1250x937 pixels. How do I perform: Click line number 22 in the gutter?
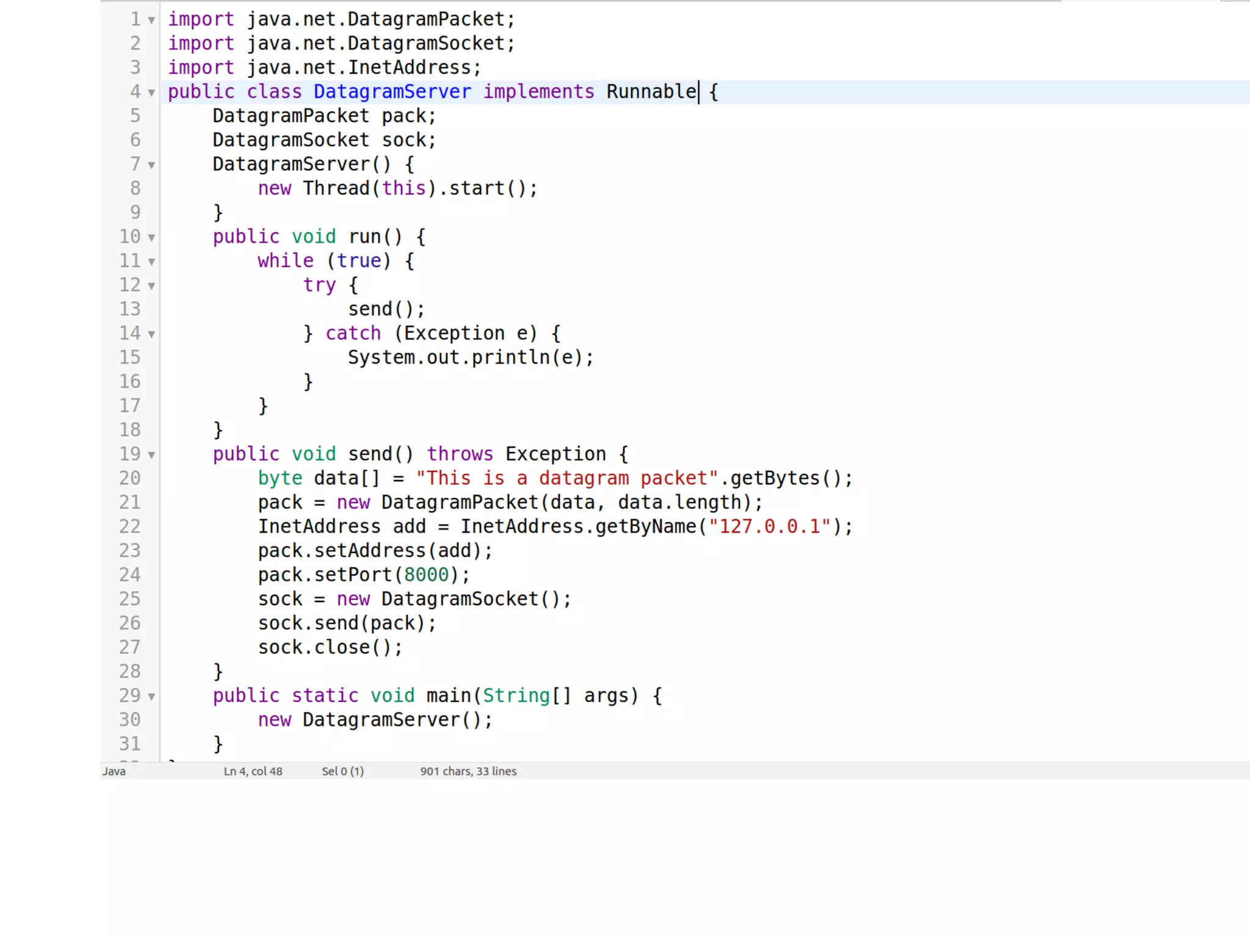click(129, 526)
